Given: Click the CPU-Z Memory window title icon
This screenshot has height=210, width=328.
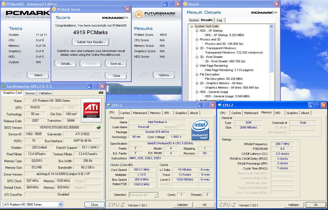Looking at the screenshot, I should tap(220, 105).
